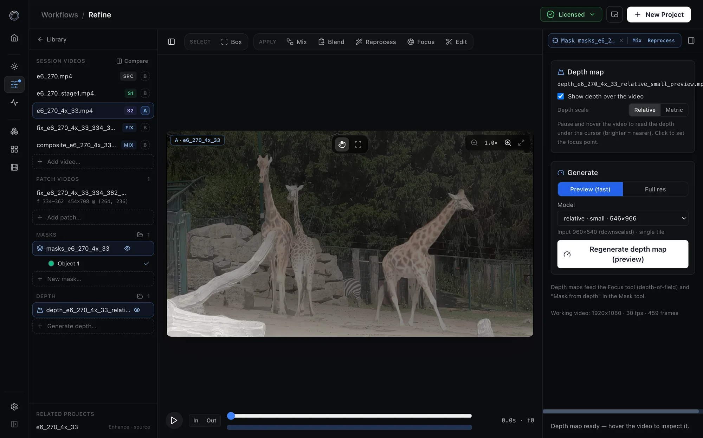
Task: Click the app logo icon at top left
Action: [14, 15]
